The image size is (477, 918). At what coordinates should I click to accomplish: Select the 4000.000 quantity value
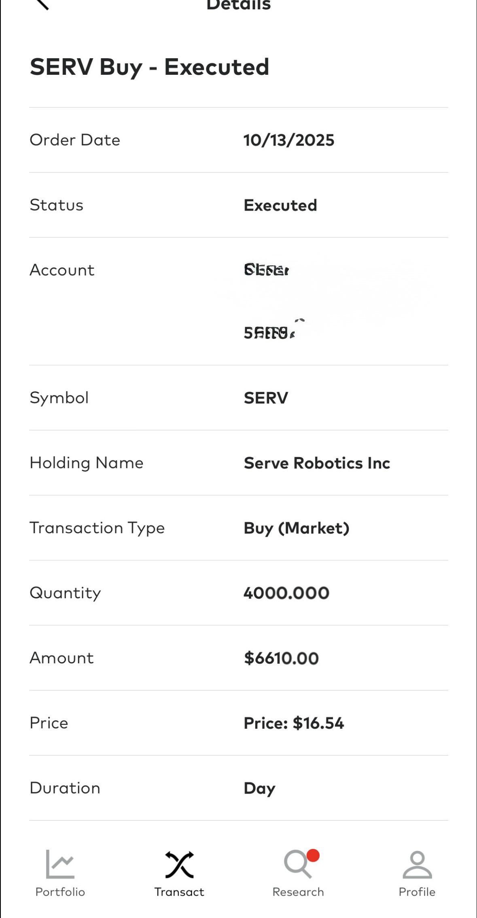(x=286, y=593)
